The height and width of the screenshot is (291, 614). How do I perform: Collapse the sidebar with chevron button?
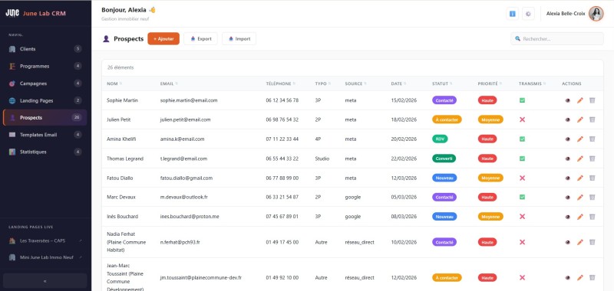(x=45, y=281)
